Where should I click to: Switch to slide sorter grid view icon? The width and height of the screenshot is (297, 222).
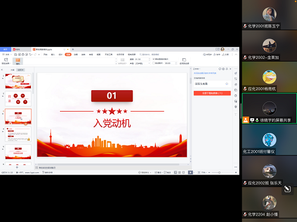(x=179, y=173)
